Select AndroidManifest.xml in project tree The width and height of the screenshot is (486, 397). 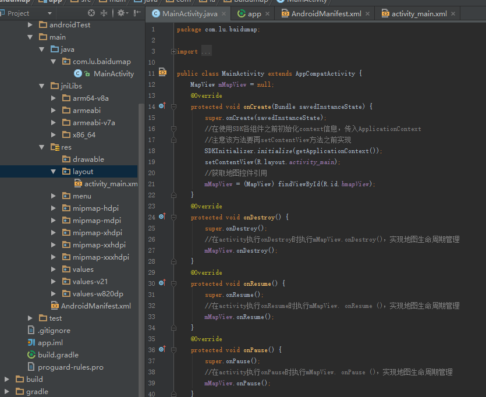[91, 306]
